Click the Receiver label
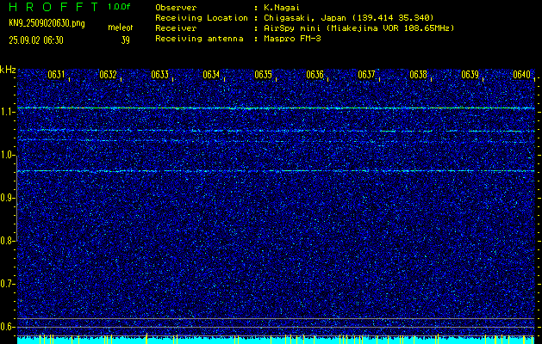Screen dimensions: 542x344 coord(176,28)
